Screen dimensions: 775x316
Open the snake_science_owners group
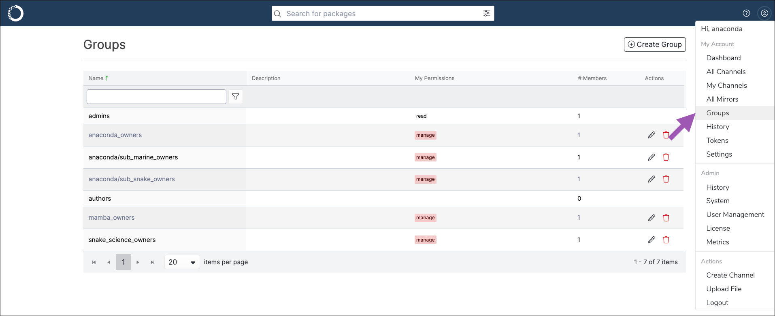122,240
